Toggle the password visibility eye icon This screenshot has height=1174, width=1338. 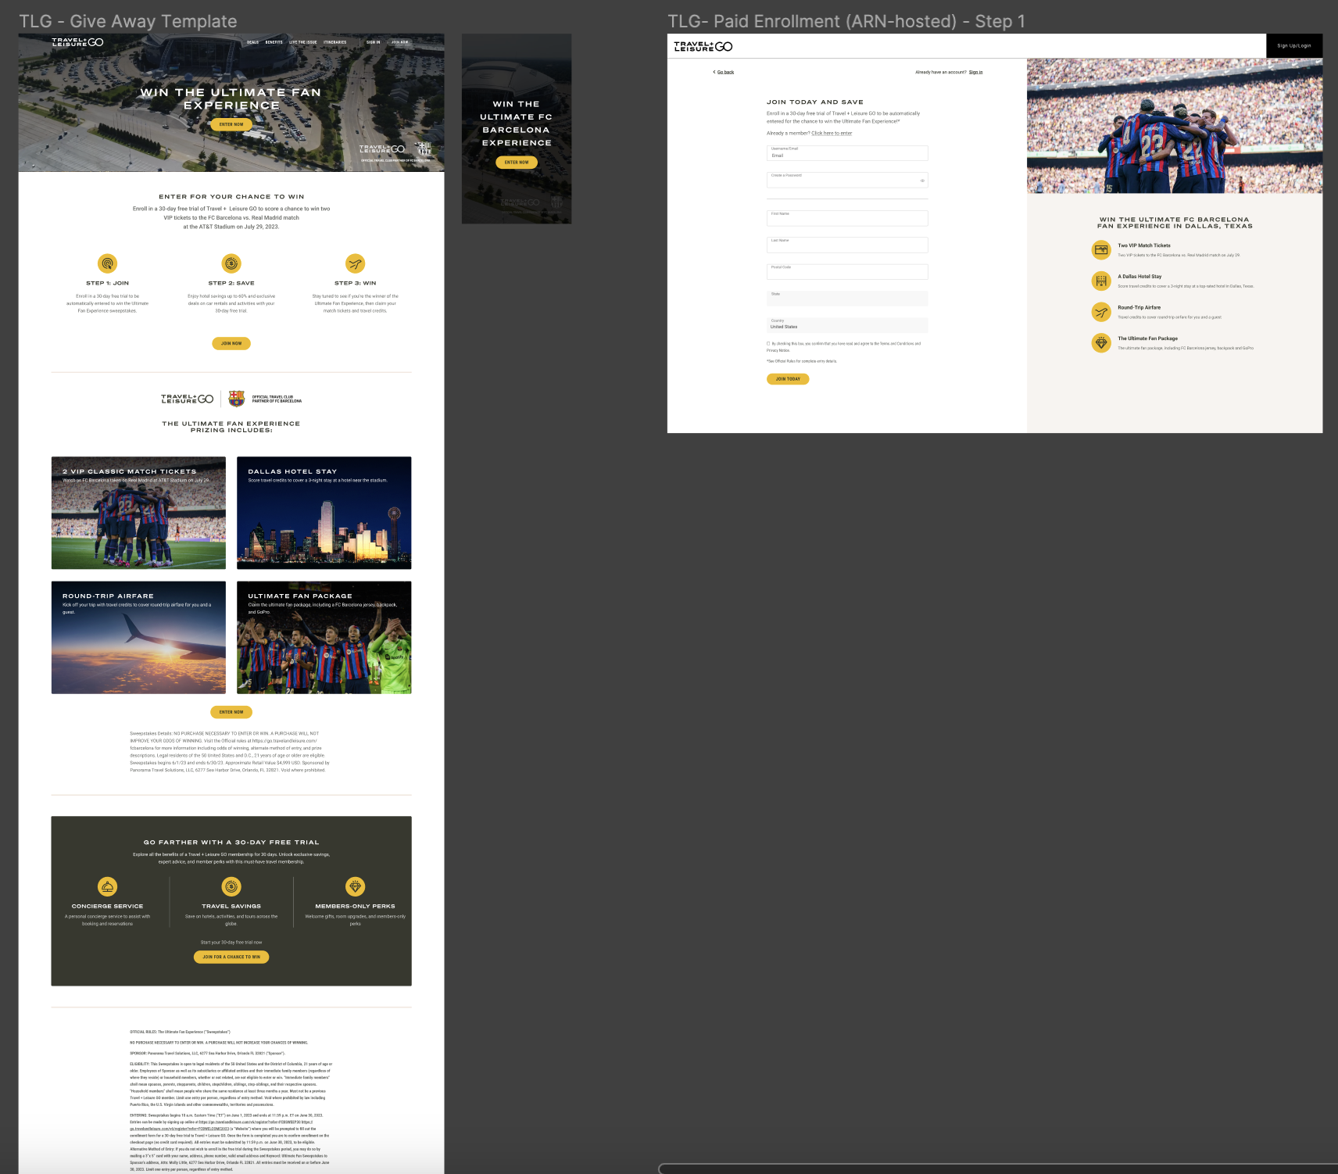(x=922, y=181)
